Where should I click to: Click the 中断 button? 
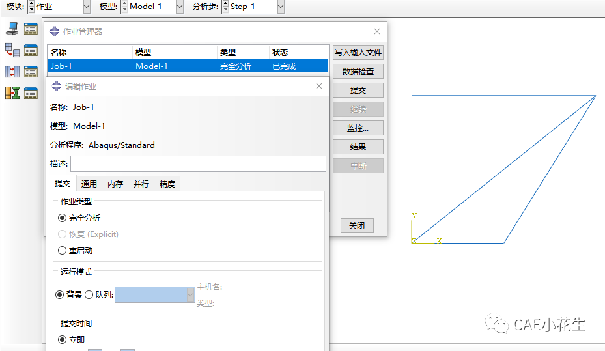358,166
